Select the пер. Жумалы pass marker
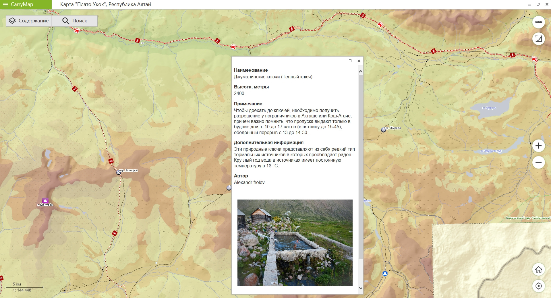The height and width of the screenshot is (298, 551). [383, 130]
